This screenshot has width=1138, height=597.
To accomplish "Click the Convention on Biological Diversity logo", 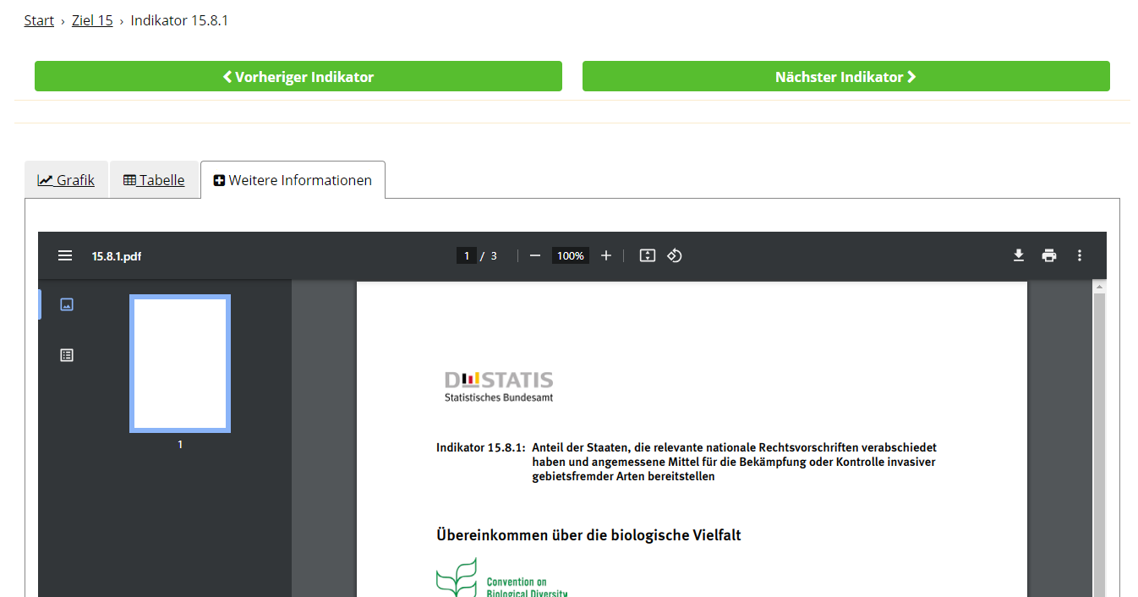I will click(x=502, y=578).
